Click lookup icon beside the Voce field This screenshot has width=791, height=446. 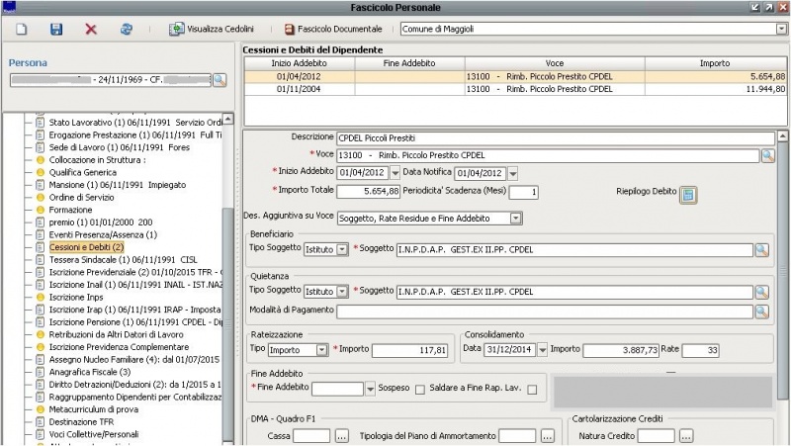click(x=767, y=155)
